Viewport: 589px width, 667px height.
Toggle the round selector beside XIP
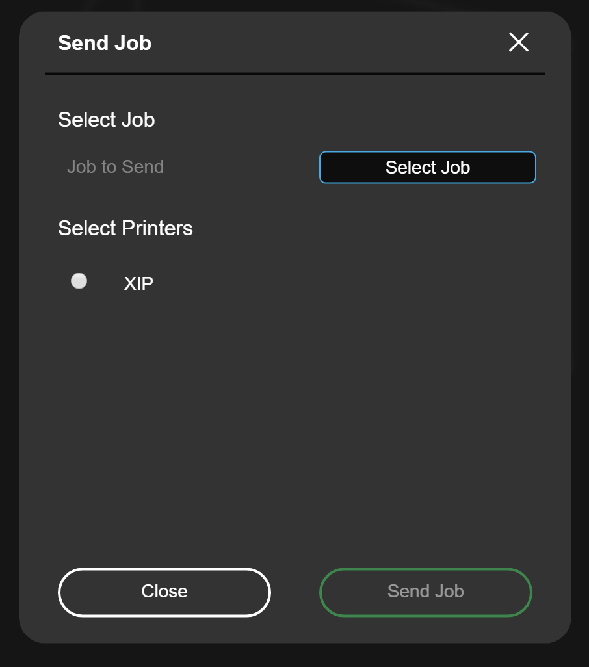(79, 281)
